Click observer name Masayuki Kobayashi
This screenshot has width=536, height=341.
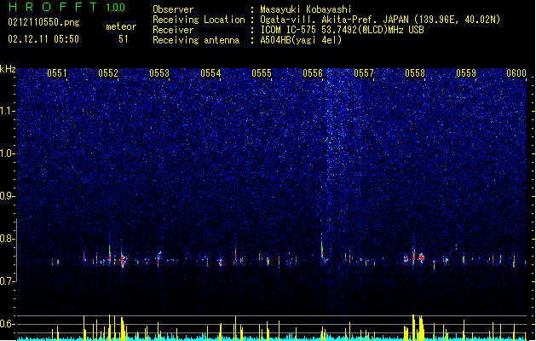[x=306, y=9]
